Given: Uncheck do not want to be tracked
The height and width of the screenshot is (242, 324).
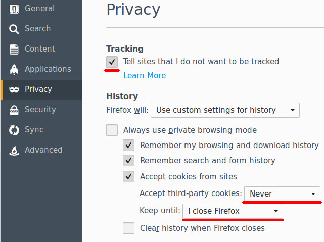Looking at the screenshot, I should (112, 62).
